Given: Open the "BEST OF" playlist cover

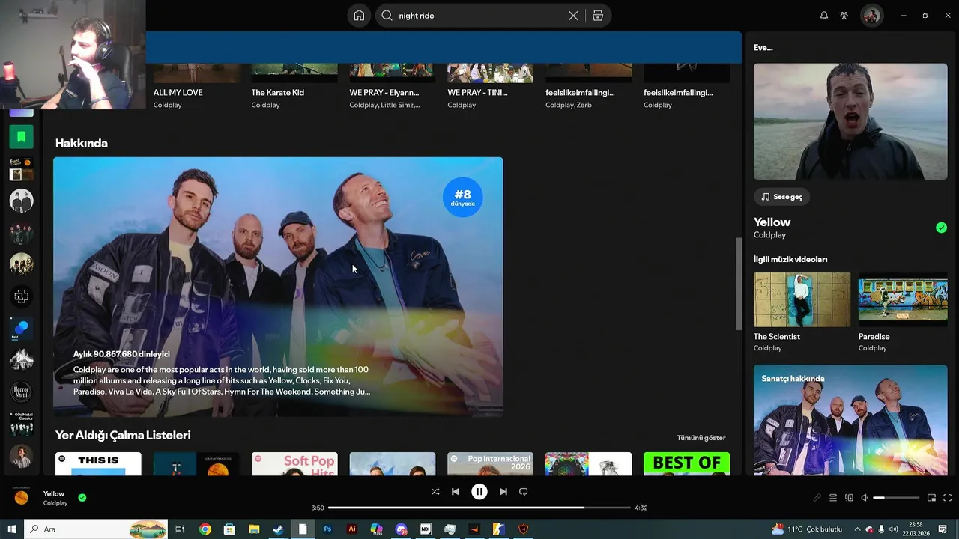Looking at the screenshot, I should [x=686, y=463].
